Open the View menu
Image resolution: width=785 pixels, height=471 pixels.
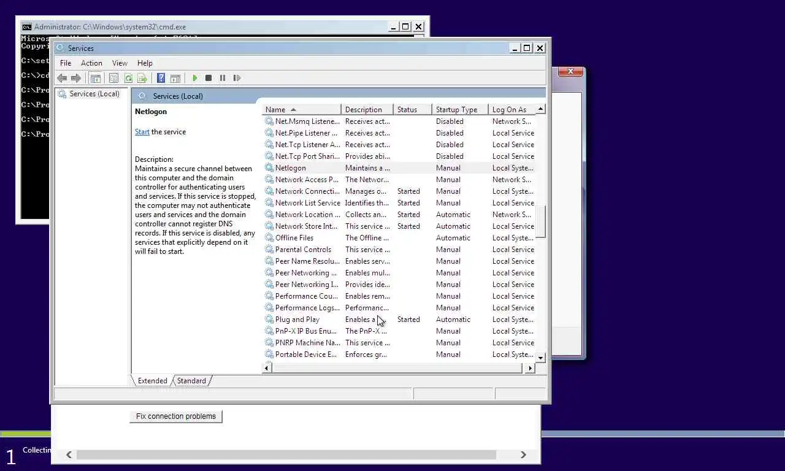pyautogui.click(x=120, y=63)
